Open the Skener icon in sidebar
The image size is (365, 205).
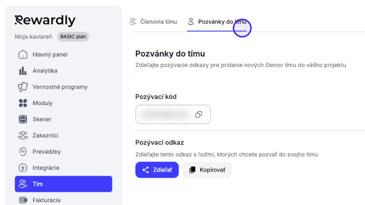click(23, 119)
